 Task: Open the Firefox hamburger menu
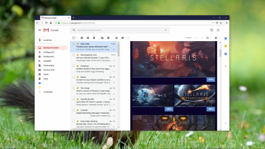(227, 23)
